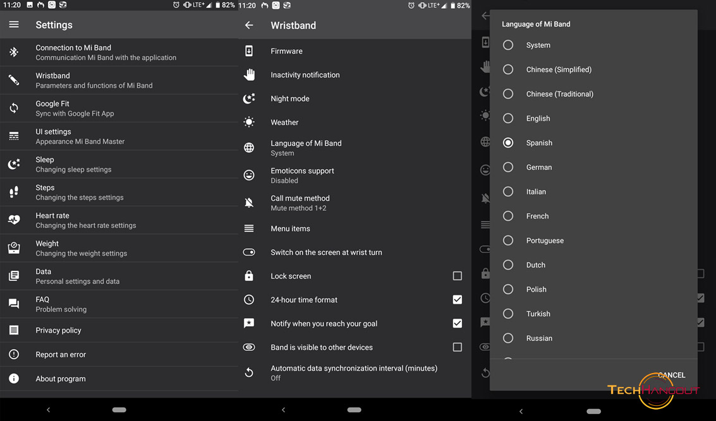The width and height of the screenshot is (716, 421).
Task: Tap the Data library icon
Action: [14, 276]
